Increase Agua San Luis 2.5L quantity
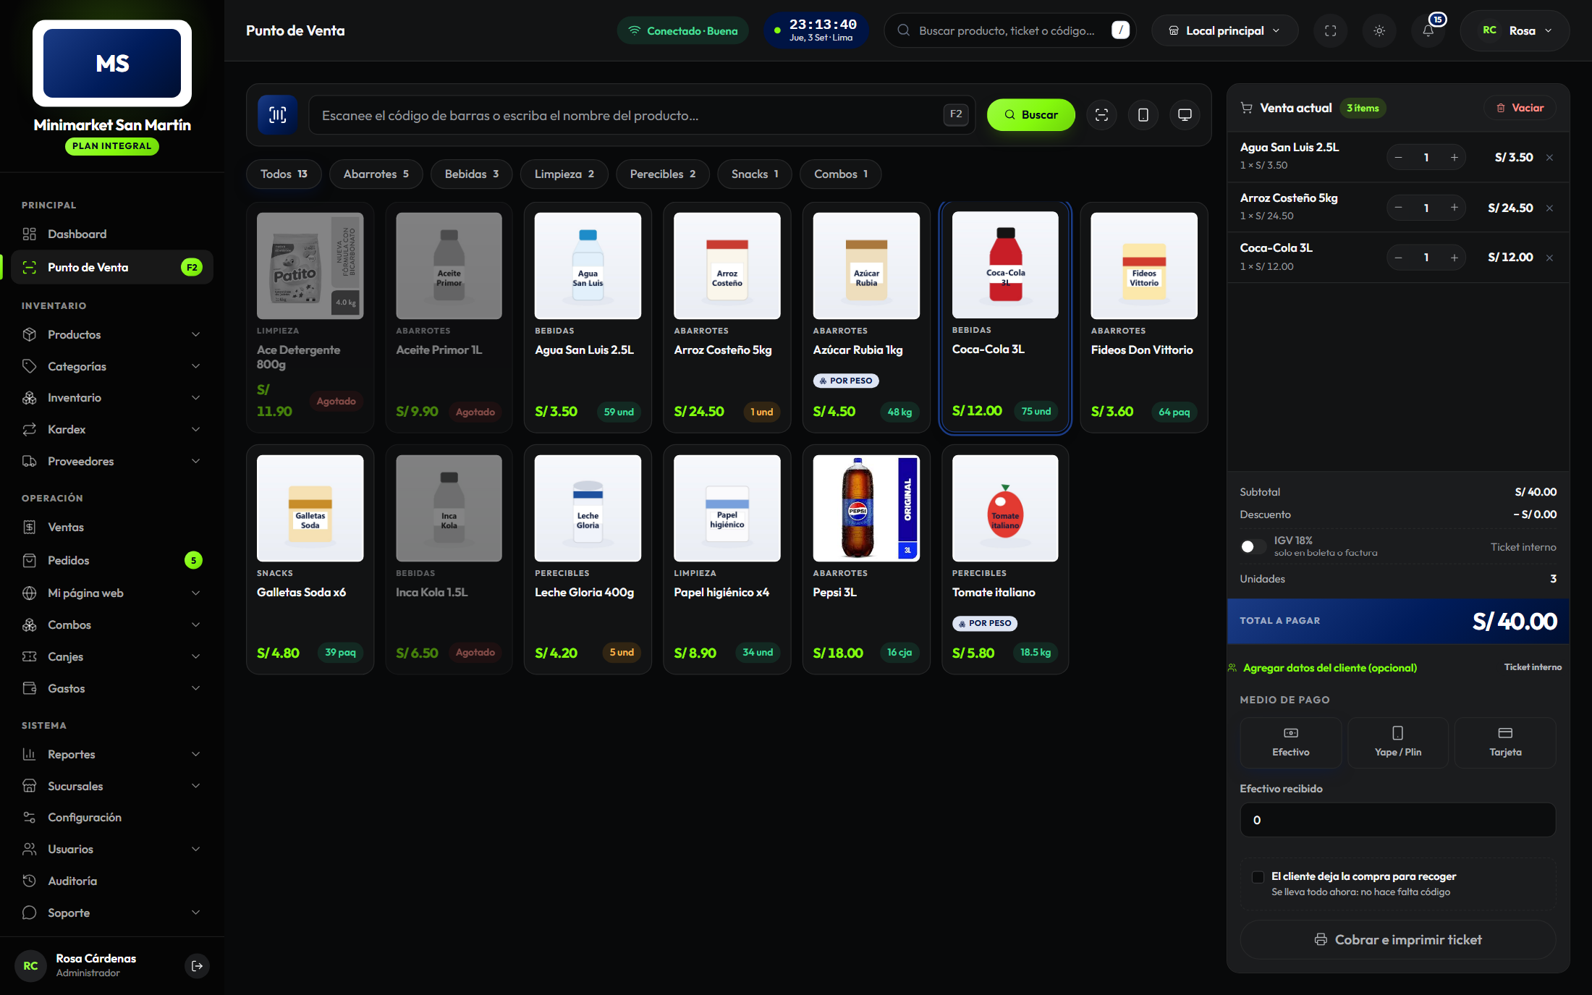The height and width of the screenshot is (995, 1592). 1454,158
